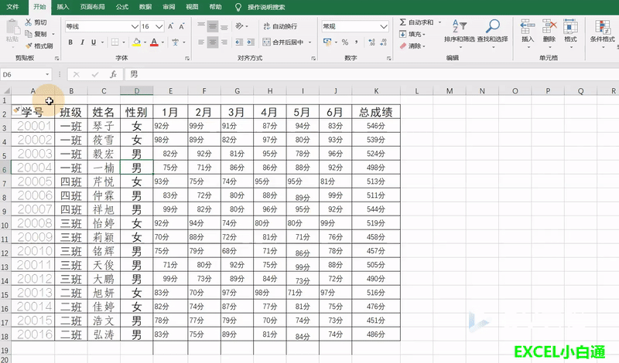Expand the Alignment (对齐方式) dialog launcher
The width and height of the screenshot is (619, 363).
click(x=313, y=59)
